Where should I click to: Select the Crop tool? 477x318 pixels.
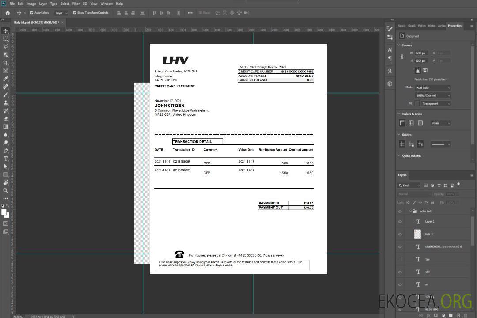coord(5,62)
